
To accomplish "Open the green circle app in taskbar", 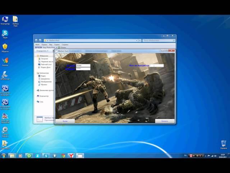I will (29, 156).
